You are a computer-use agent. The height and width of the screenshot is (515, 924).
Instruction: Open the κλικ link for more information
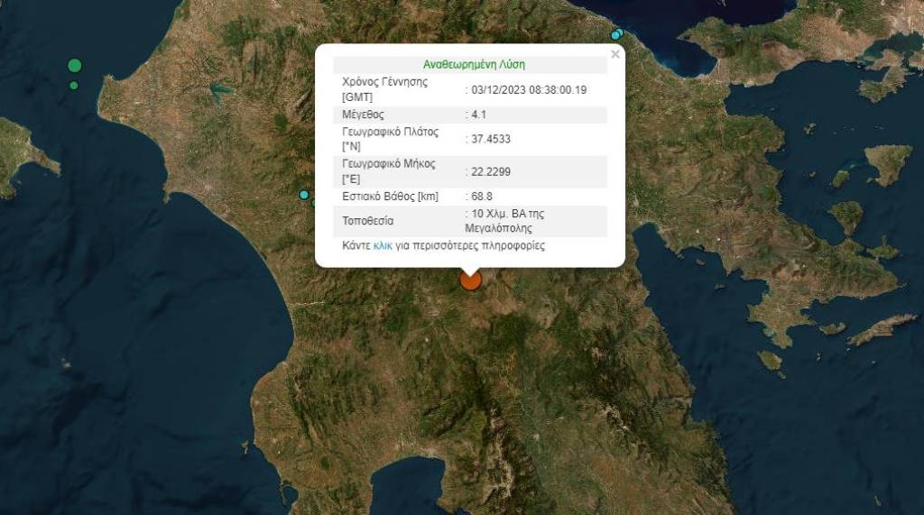pos(383,245)
